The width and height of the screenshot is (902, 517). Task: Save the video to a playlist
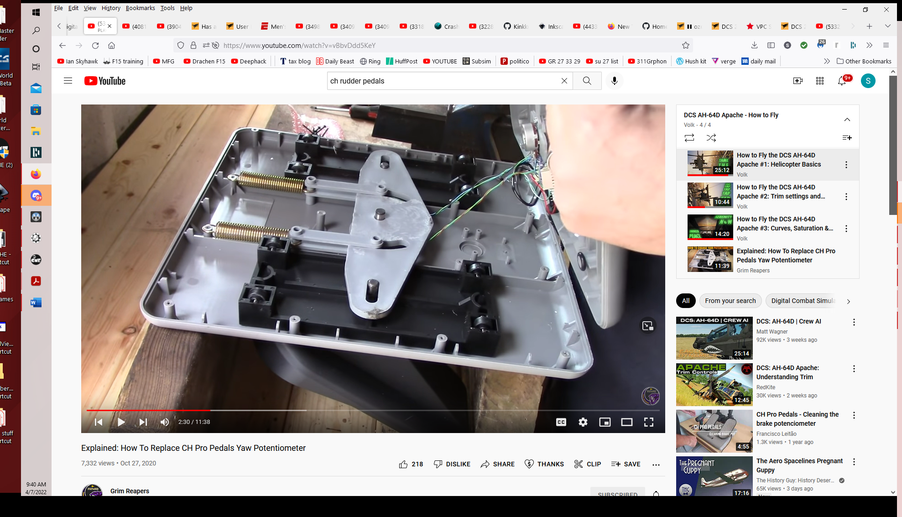pyautogui.click(x=626, y=464)
